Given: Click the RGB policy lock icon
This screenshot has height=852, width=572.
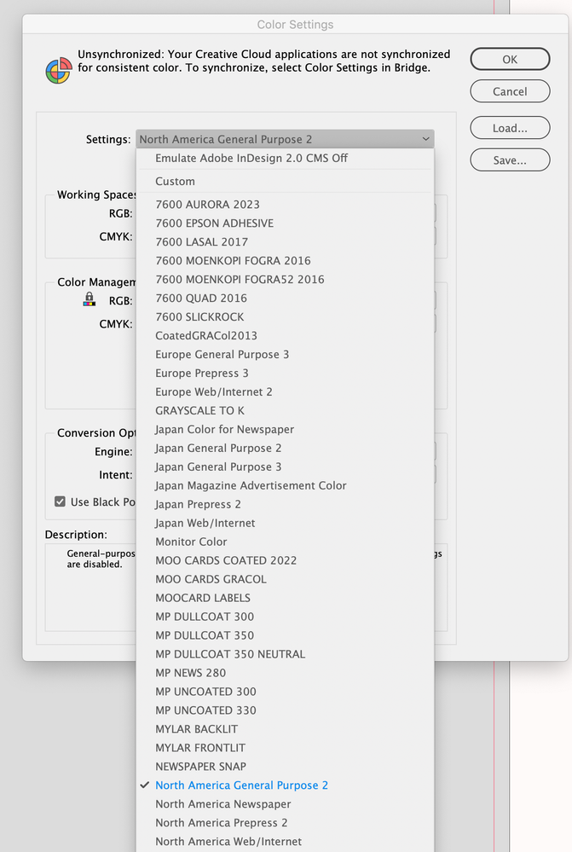Looking at the screenshot, I should tap(90, 298).
